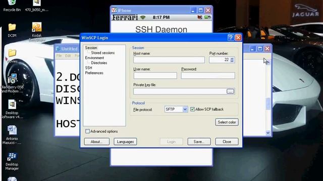Maximize the Untitled background window

click(260, 49)
